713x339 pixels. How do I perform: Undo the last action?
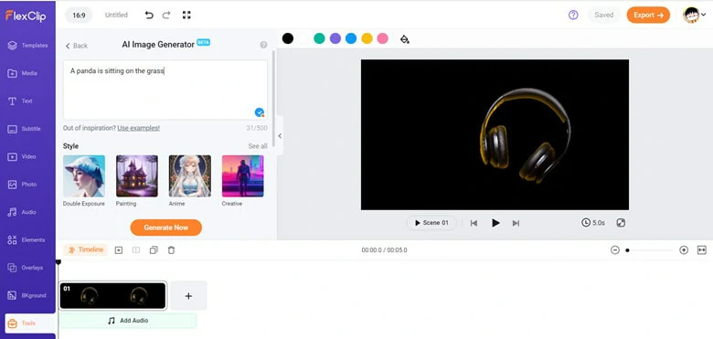(149, 15)
